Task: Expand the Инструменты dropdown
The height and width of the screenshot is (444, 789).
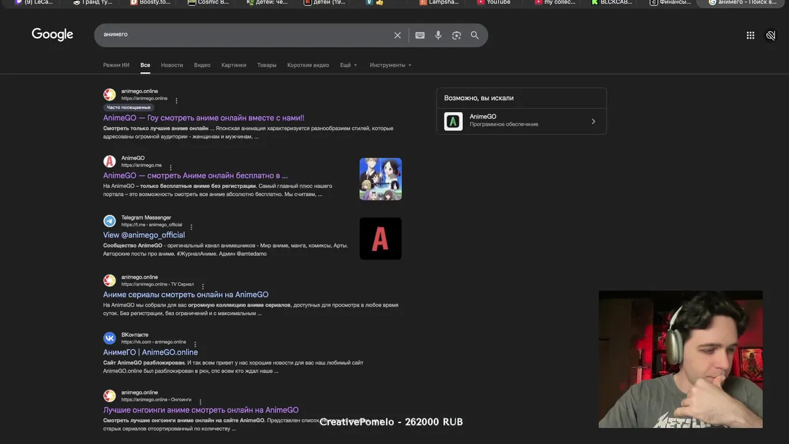Action: click(x=390, y=65)
